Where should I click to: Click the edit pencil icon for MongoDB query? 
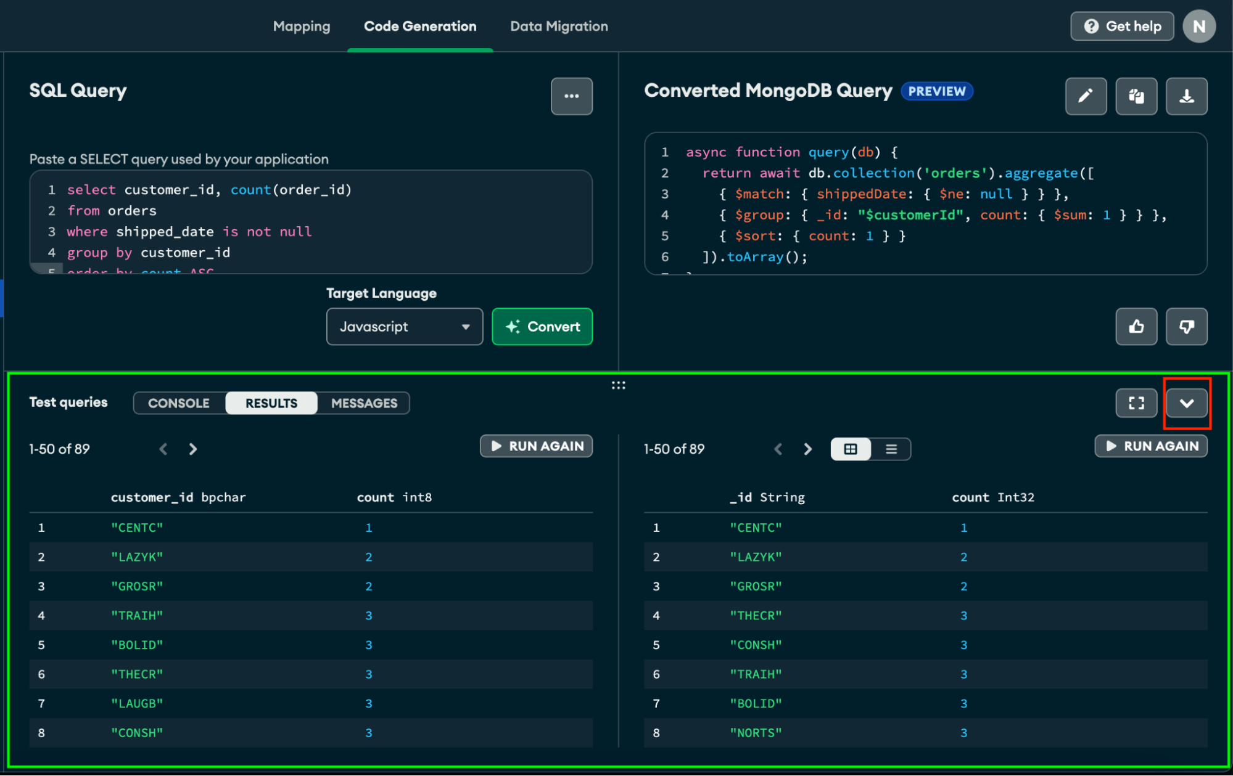(x=1086, y=96)
